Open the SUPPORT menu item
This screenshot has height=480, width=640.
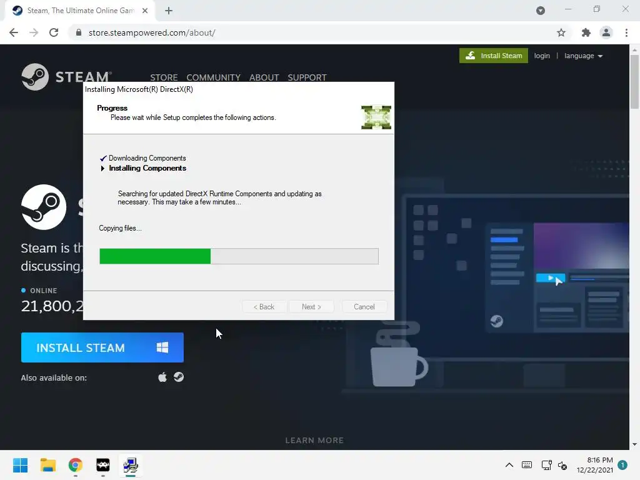(307, 77)
